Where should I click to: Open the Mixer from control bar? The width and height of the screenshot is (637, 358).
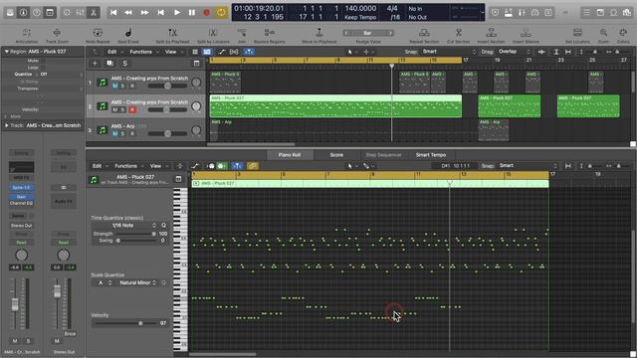point(80,13)
